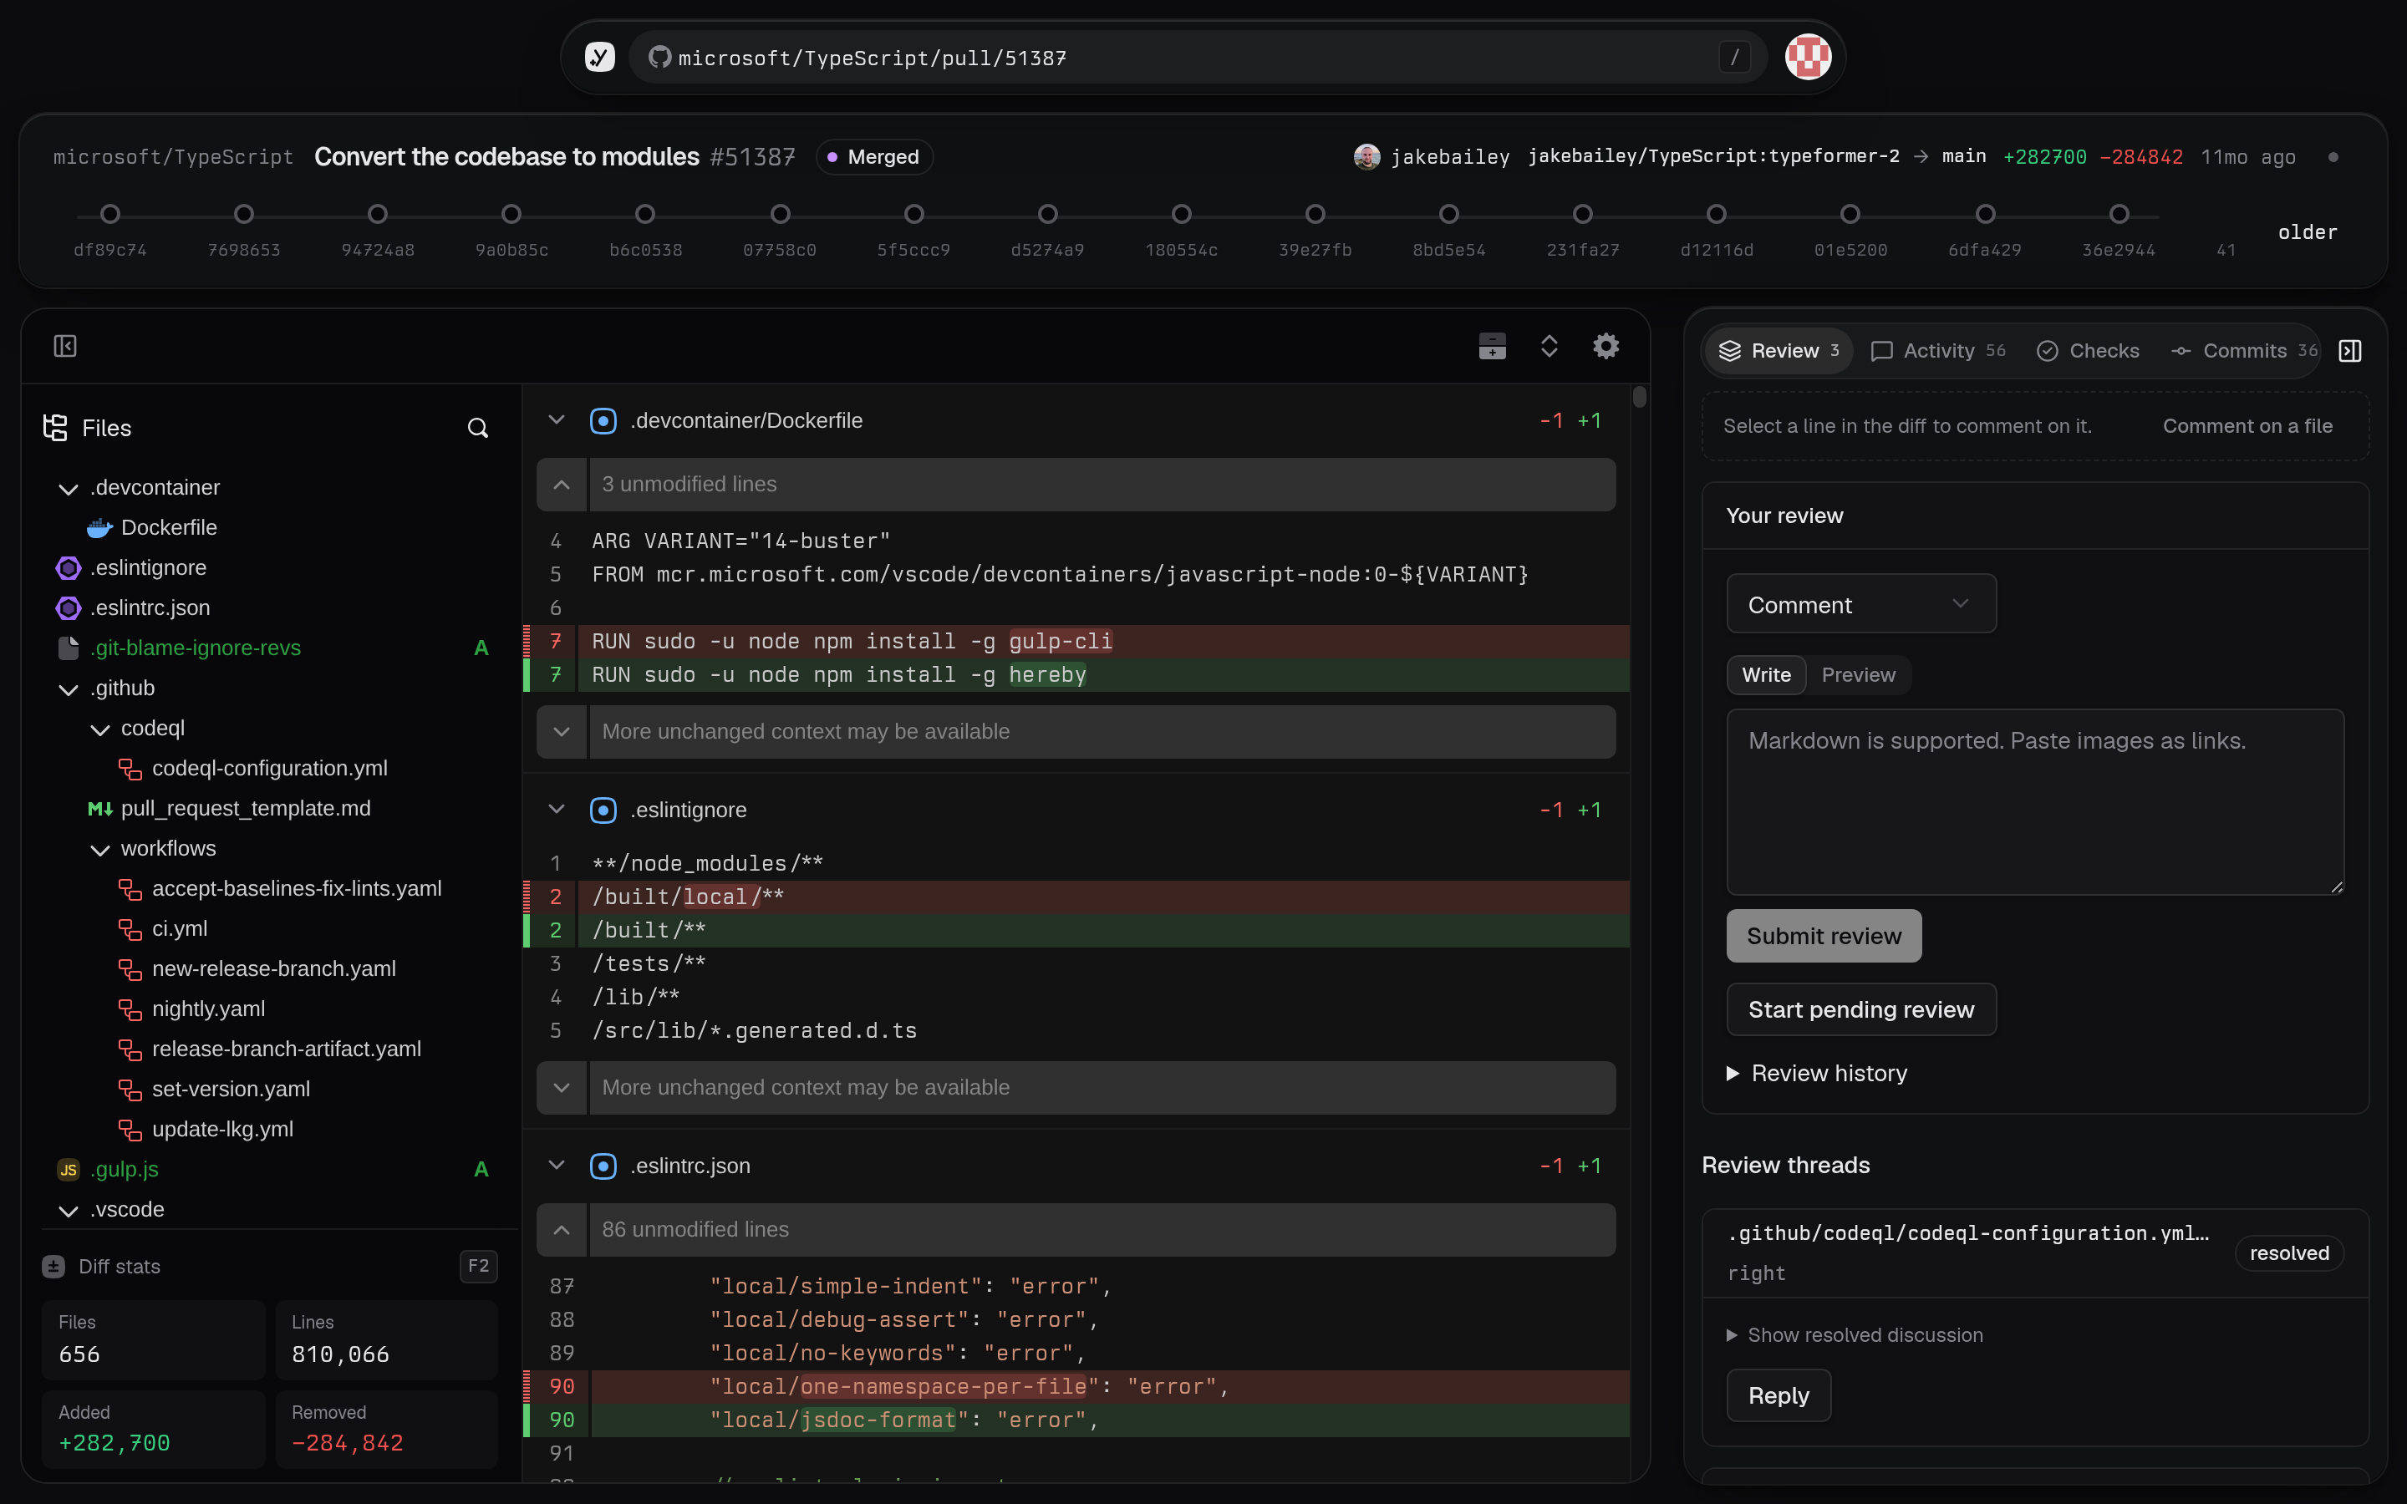Click the pull_request_template.md markdown icon
Viewport: 2407px width, 1504px height.
click(x=99, y=809)
